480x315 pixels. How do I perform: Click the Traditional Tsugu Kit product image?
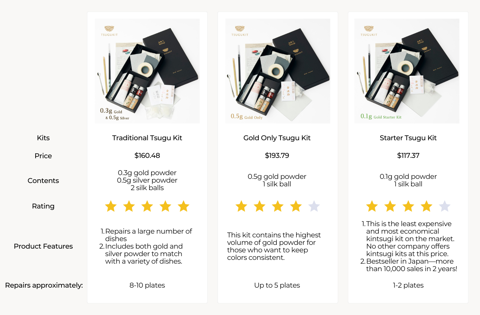pos(147,71)
